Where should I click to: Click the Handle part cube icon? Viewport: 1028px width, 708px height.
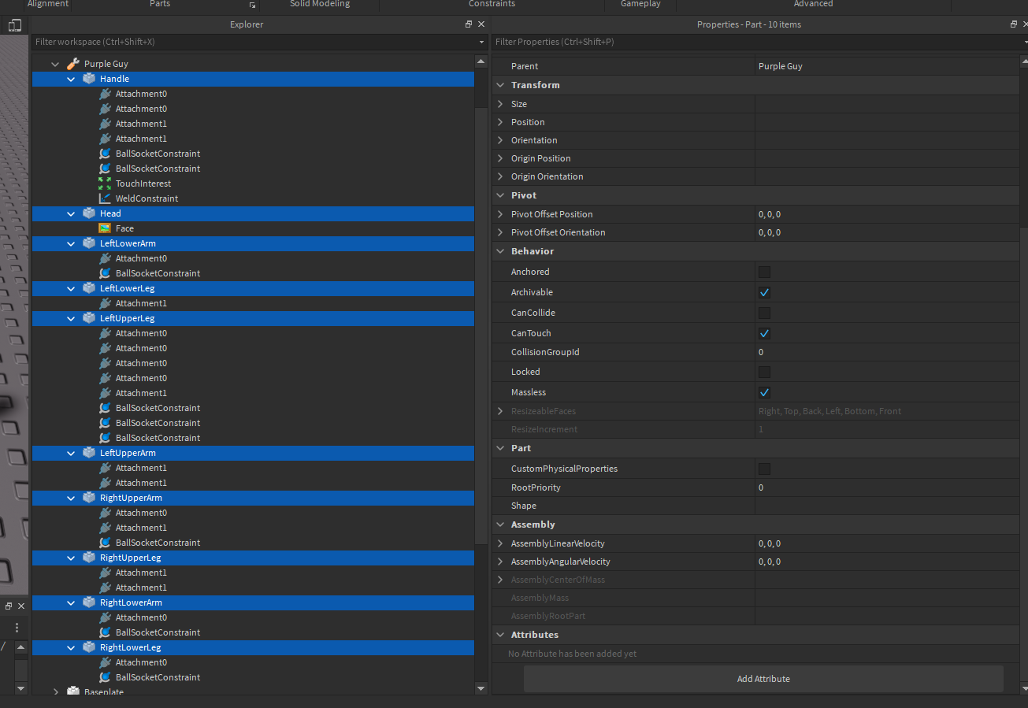pos(89,79)
